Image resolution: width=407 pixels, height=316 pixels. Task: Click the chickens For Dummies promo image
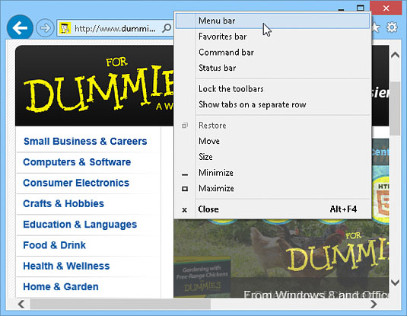coord(281,259)
